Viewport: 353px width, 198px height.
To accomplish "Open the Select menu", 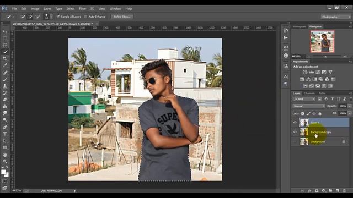I will 71,9.
